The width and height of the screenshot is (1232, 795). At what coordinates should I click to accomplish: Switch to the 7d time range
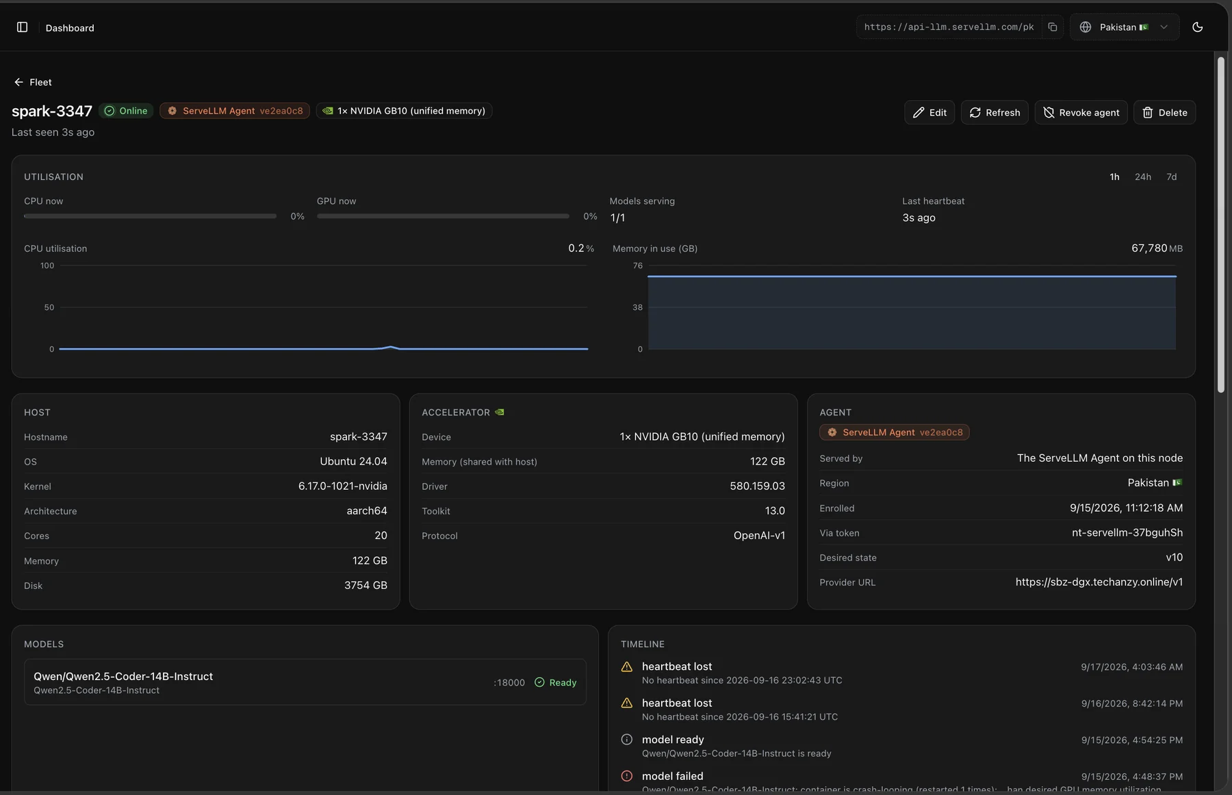point(1171,177)
